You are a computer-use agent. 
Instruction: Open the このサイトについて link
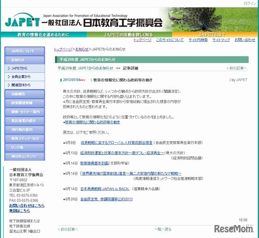pyautogui.click(x=170, y=40)
